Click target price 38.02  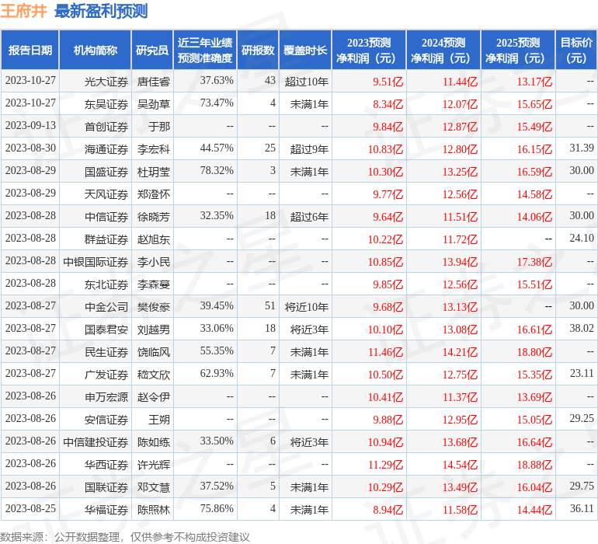point(582,328)
